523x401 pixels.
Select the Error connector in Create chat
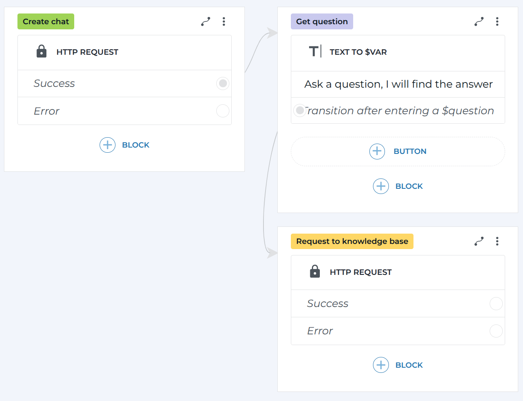pyautogui.click(x=223, y=111)
